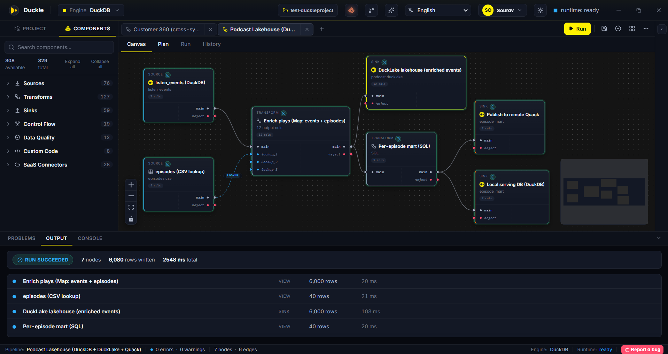Click the canvas minimap overview
668x354 pixels.
(604, 192)
